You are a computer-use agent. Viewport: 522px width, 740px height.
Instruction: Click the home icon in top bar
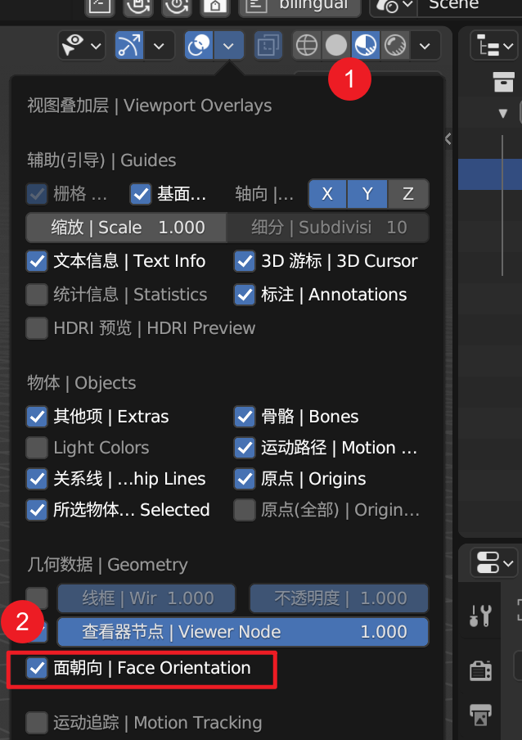215,6
